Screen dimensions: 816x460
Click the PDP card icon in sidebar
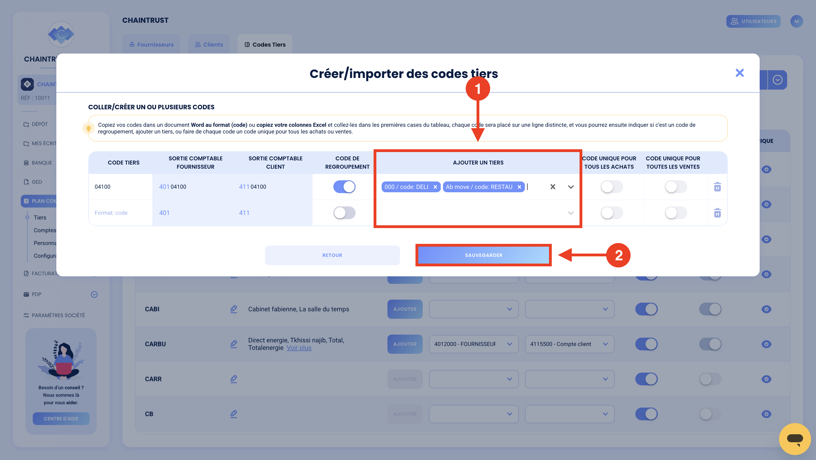point(26,294)
